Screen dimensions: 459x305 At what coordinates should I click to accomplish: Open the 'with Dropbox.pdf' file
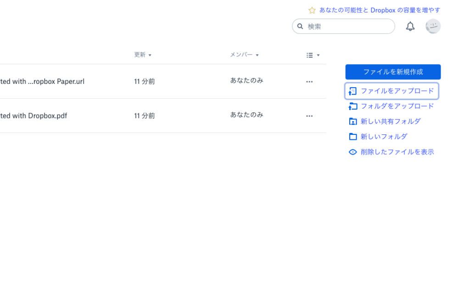(x=34, y=116)
